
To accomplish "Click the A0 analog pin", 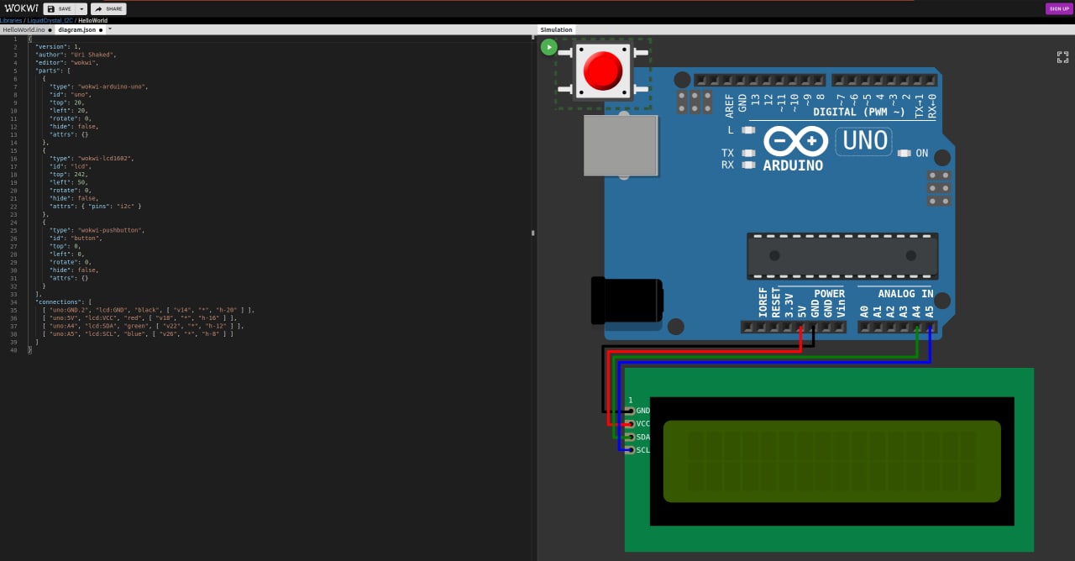I will point(864,327).
